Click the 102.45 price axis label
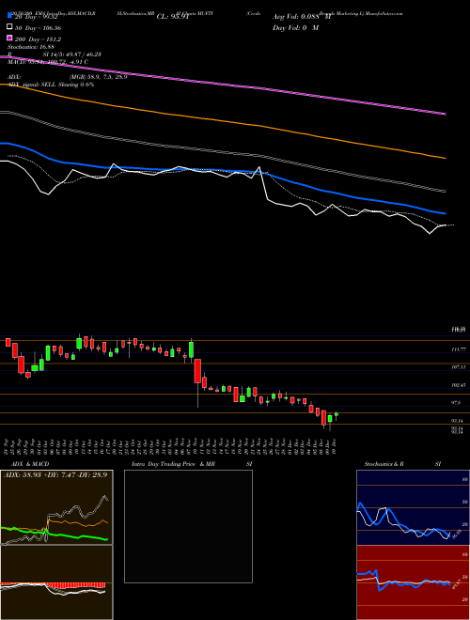The width and height of the screenshot is (470, 620). click(x=459, y=385)
